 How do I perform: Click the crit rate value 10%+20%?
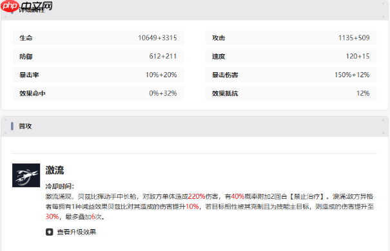click(x=161, y=75)
